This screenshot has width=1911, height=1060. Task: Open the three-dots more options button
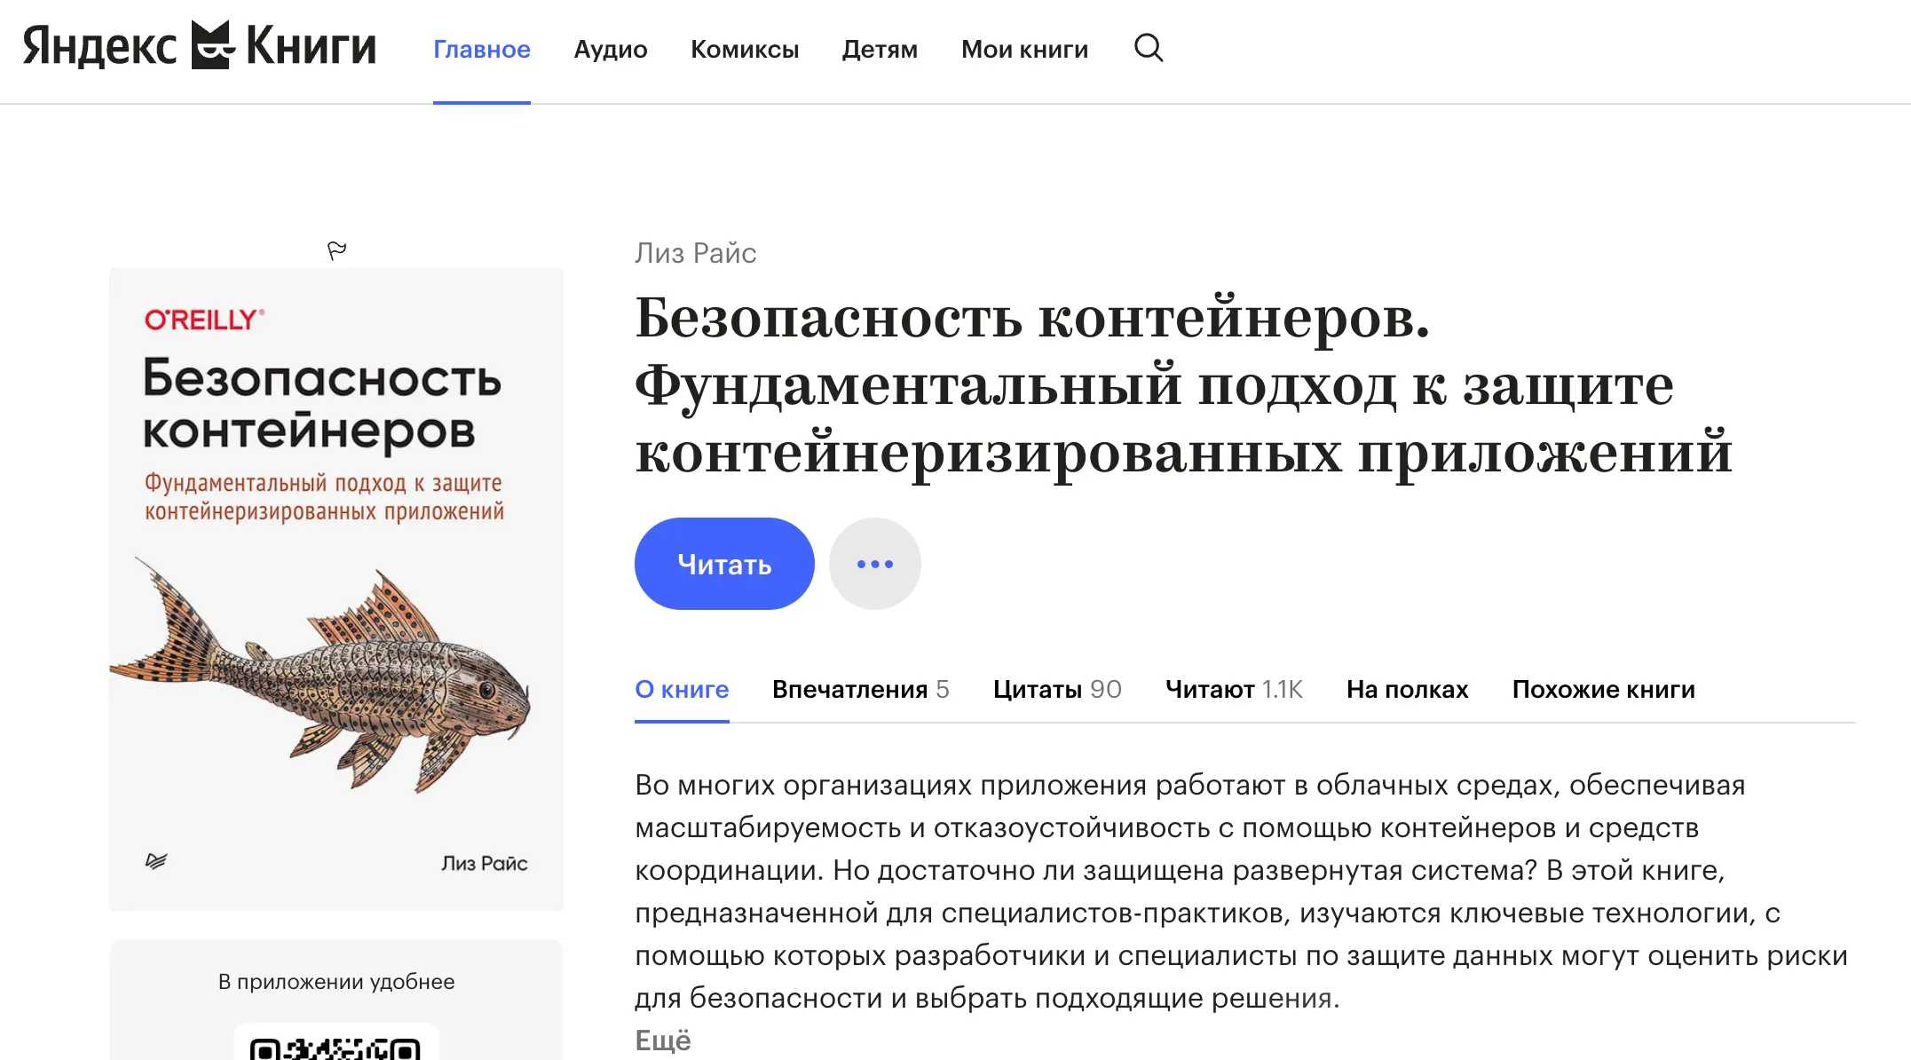pos(875,564)
